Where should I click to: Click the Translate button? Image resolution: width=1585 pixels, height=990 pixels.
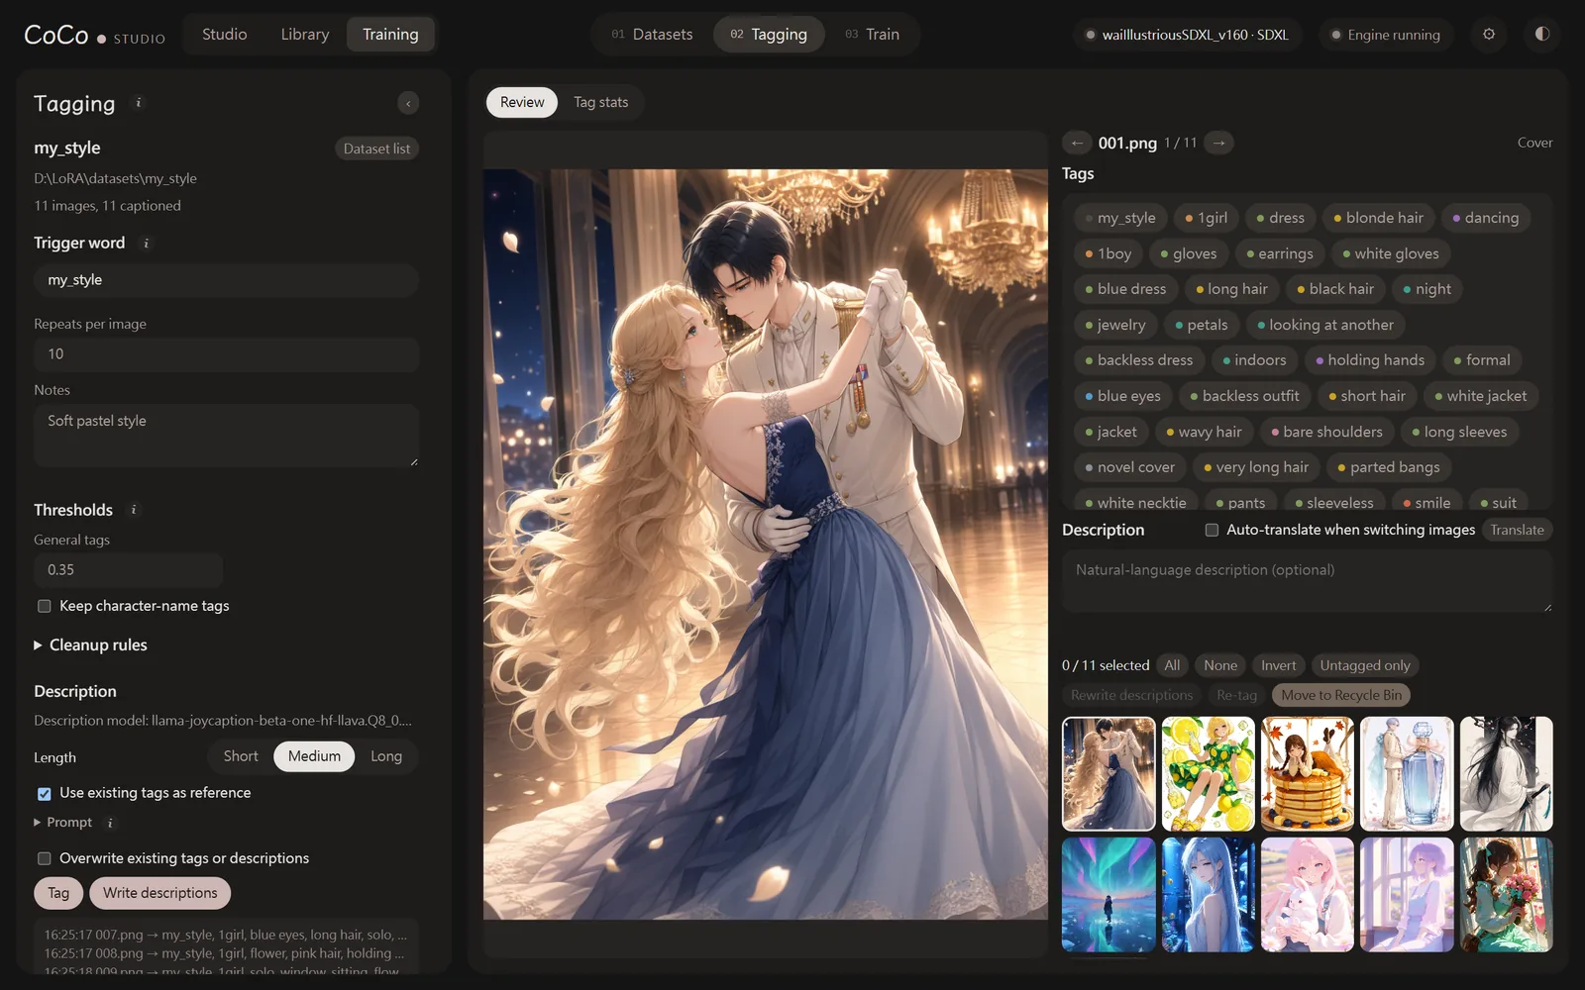coord(1517,530)
